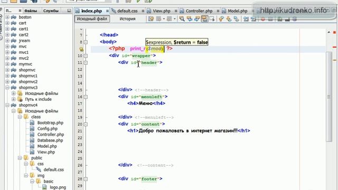Collapse the header div fold on line 11
This screenshot has height=190, width=338.
coord(86,63)
